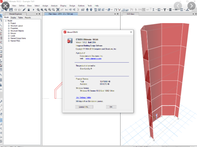Expand the Properties tree node
This screenshot has height=147, width=197.
pyautogui.click(x=9, y=28)
